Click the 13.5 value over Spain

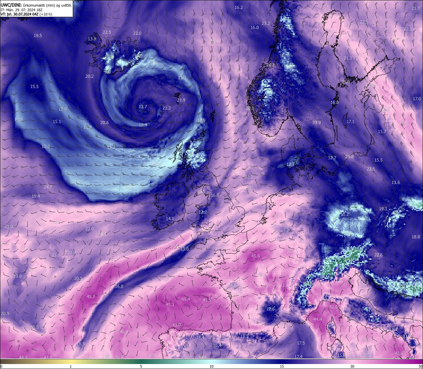(244, 336)
